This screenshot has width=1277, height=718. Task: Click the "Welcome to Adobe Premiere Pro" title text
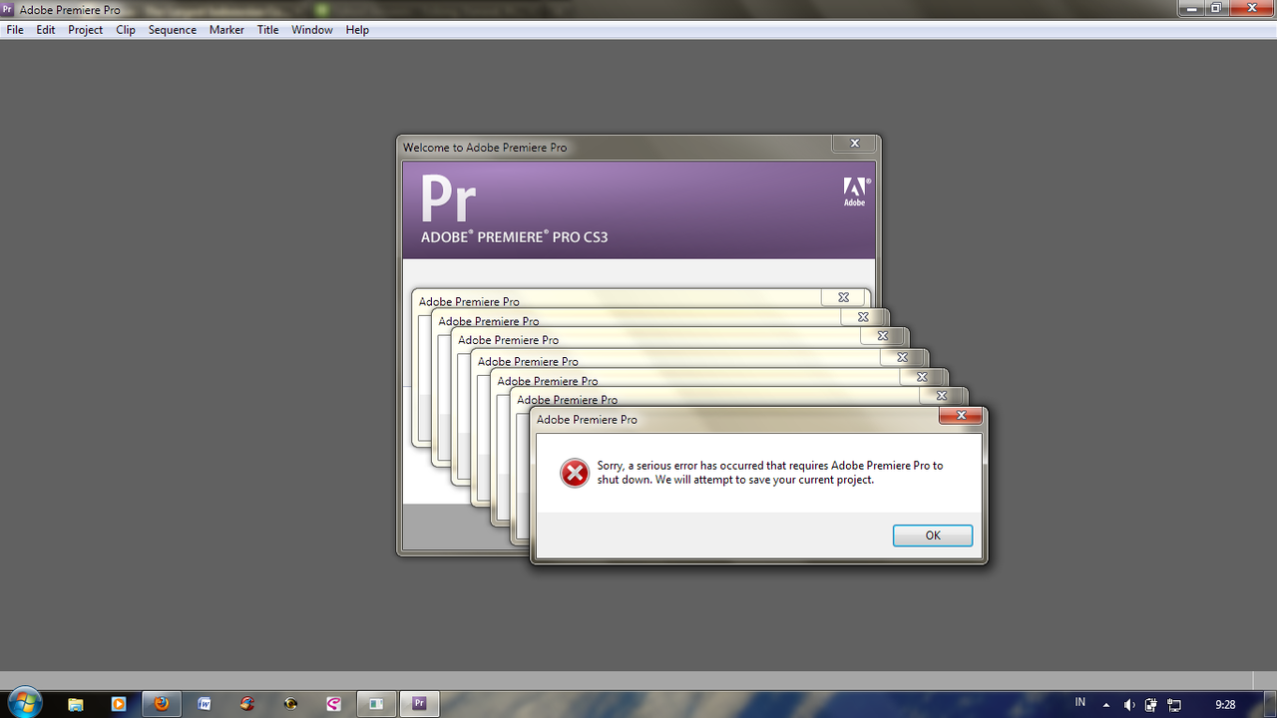click(485, 148)
